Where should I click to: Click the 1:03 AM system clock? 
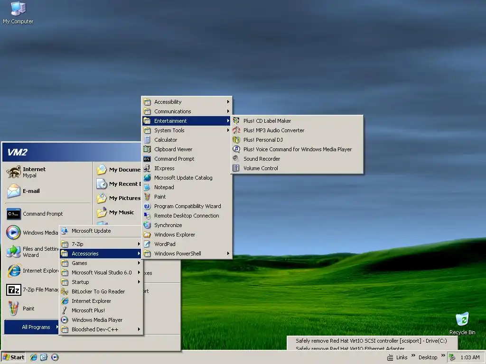pyautogui.click(x=470, y=357)
